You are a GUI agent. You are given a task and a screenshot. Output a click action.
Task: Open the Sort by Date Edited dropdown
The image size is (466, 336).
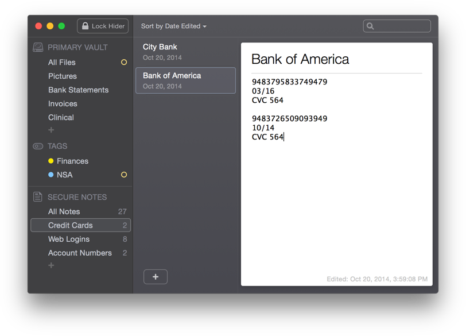(173, 26)
